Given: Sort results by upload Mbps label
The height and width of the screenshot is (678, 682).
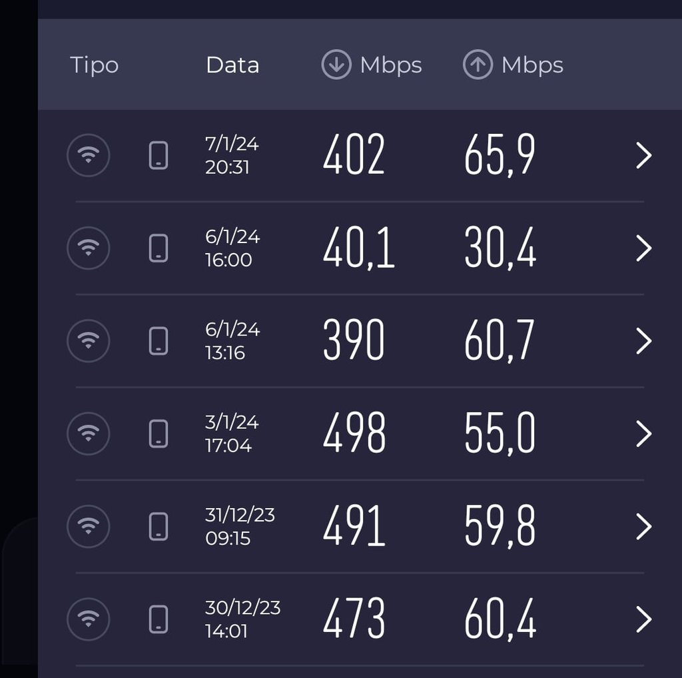Looking at the screenshot, I should pos(532,66).
